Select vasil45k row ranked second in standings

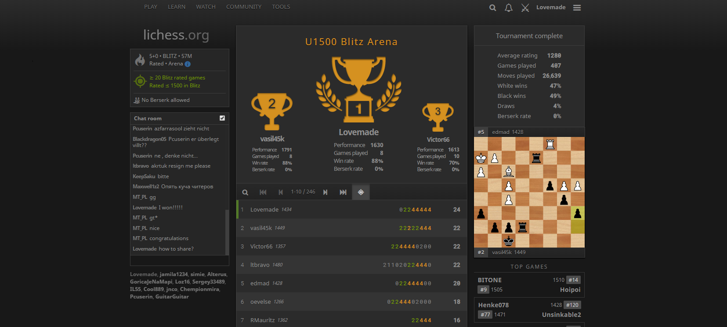[351, 228]
